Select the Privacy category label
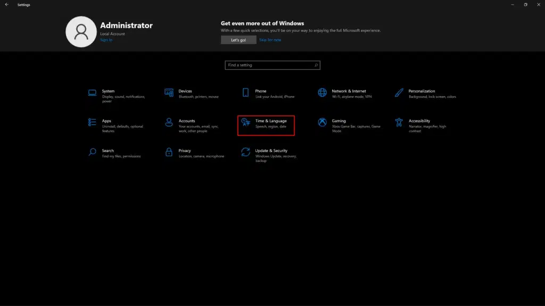Image resolution: width=545 pixels, height=306 pixels. (x=185, y=150)
